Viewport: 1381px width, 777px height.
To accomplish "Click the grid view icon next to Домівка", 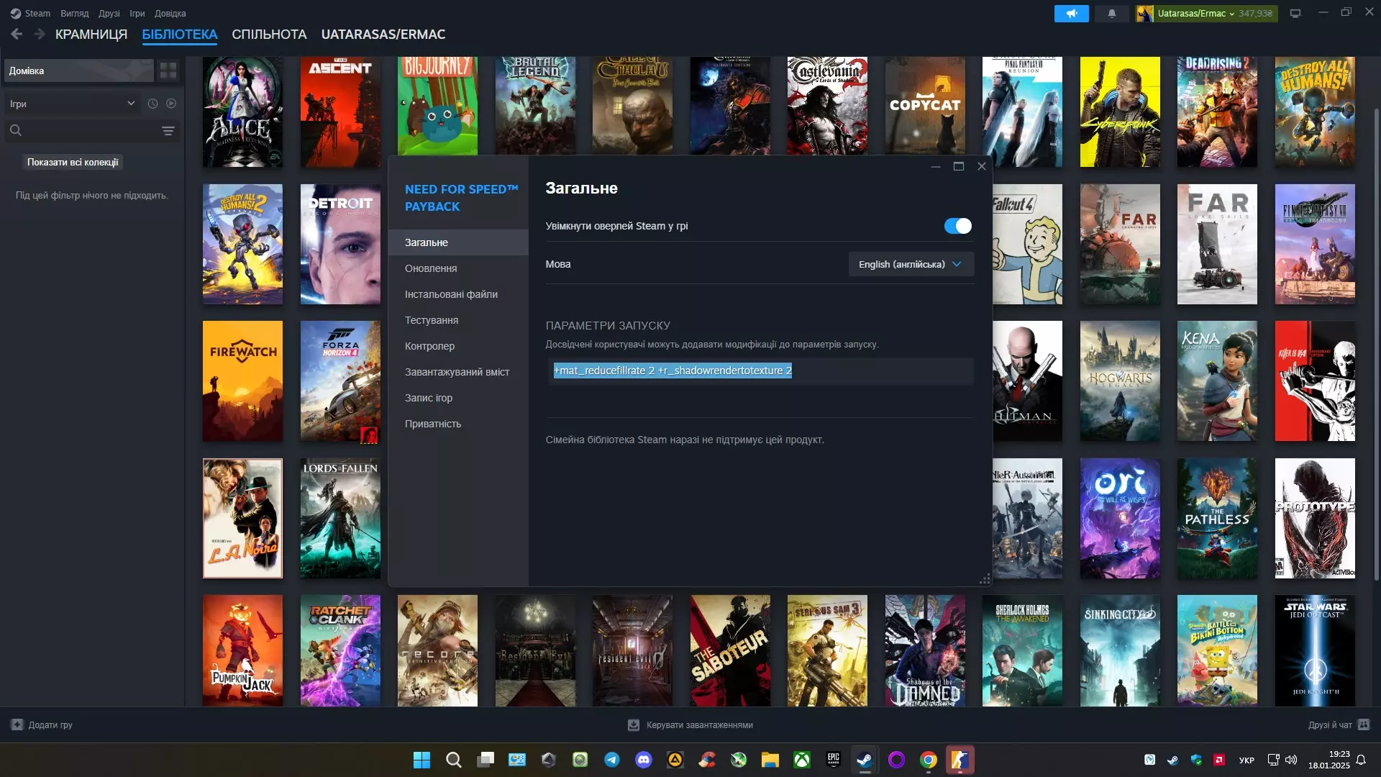I will (x=168, y=71).
